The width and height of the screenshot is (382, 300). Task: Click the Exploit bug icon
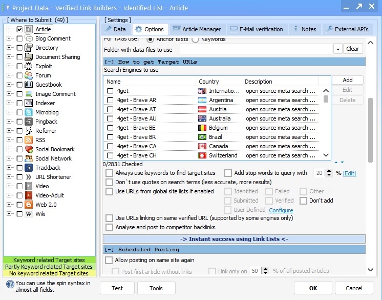pos(29,66)
